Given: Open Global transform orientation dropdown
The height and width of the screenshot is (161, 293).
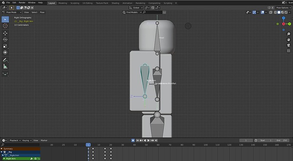Looking at the screenshot, I should [136, 8].
